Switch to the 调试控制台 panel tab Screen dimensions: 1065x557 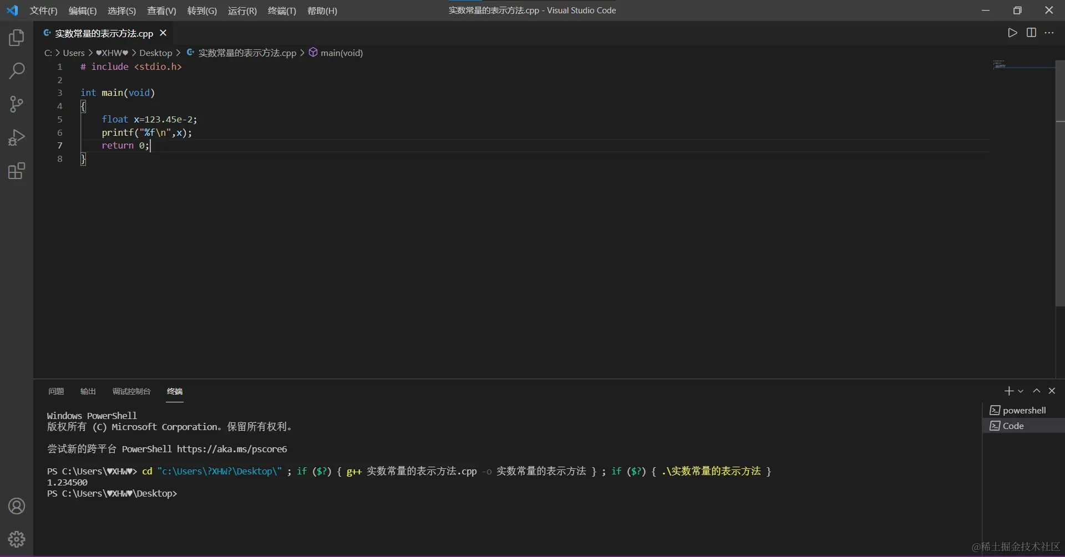(x=131, y=391)
